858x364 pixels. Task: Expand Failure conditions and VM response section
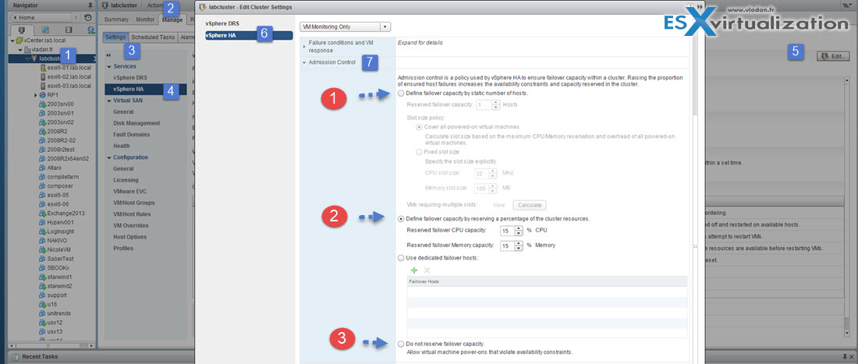304,47
